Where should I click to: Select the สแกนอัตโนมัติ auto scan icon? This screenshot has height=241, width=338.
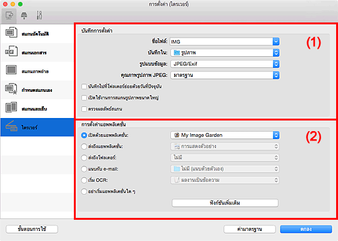(11, 32)
